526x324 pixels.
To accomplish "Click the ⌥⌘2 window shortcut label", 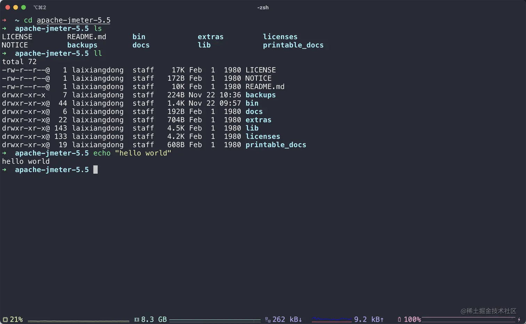I will tap(40, 7).
